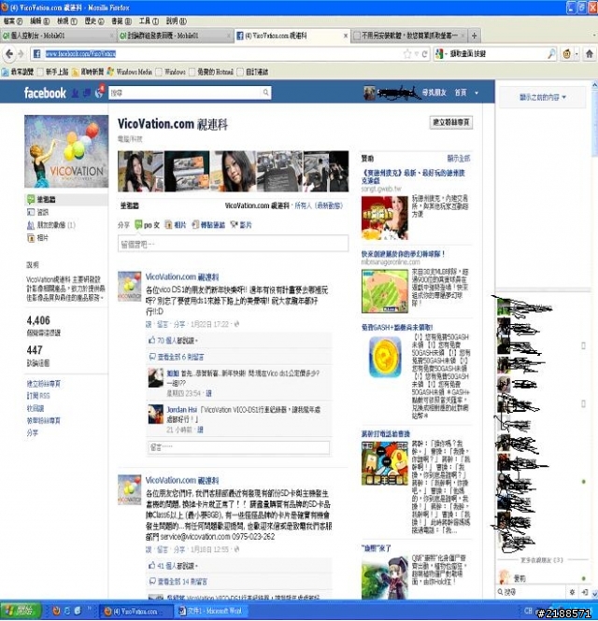Open the notifications globe with the red badge
The image size is (598, 621).
click(x=99, y=92)
